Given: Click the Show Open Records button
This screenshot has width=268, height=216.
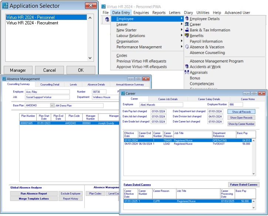Looking at the screenshot, I should (x=241, y=118).
